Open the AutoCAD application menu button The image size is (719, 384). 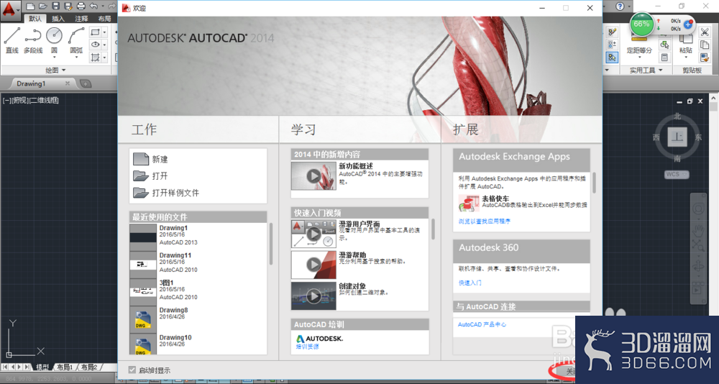point(11,9)
